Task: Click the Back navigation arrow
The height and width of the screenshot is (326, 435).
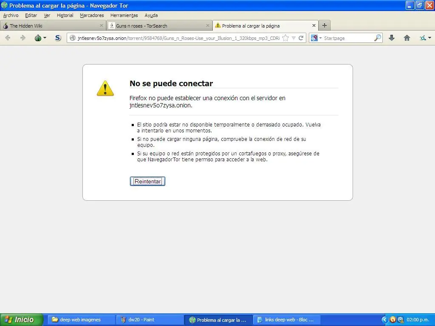Action: click(8, 38)
